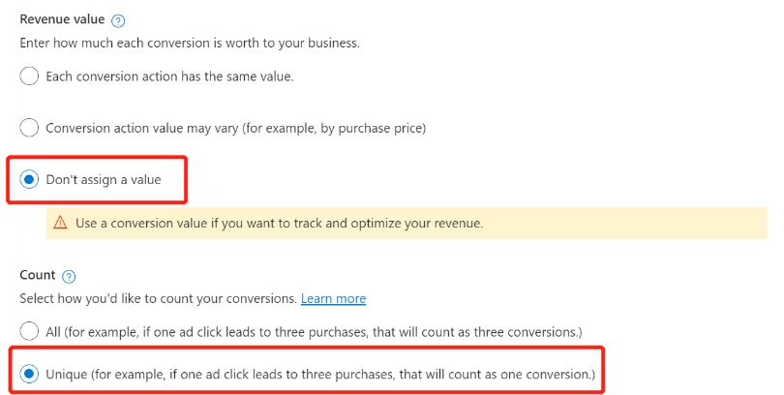This screenshot has height=395, width=784.
Task: Click 'Select how you'd like to count' description
Action: (x=159, y=299)
